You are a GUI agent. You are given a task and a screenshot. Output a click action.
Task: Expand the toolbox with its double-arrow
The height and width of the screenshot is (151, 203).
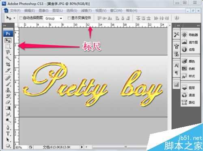coord(4,25)
